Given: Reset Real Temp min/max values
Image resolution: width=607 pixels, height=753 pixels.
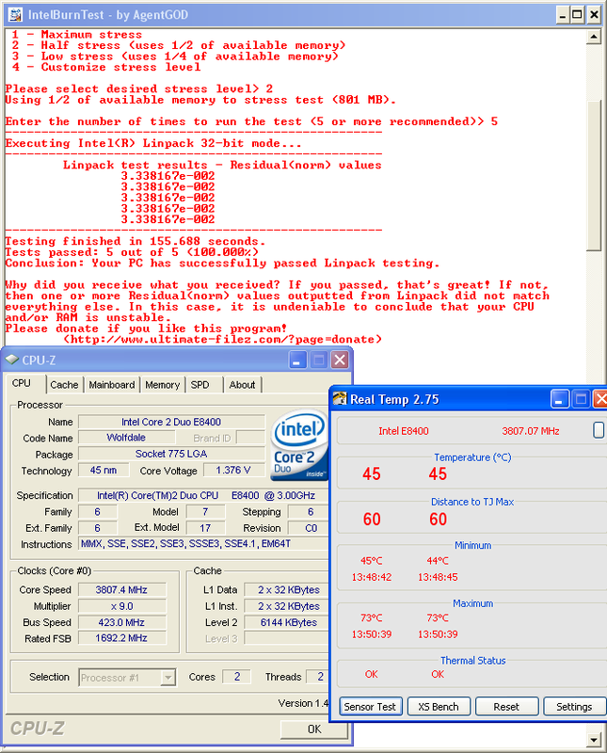Looking at the screenshot, I should (506, 707).
